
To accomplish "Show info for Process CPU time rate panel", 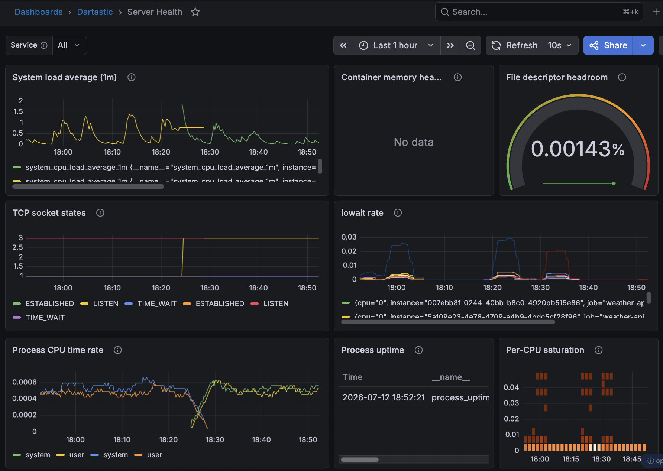I will [118, 350].
